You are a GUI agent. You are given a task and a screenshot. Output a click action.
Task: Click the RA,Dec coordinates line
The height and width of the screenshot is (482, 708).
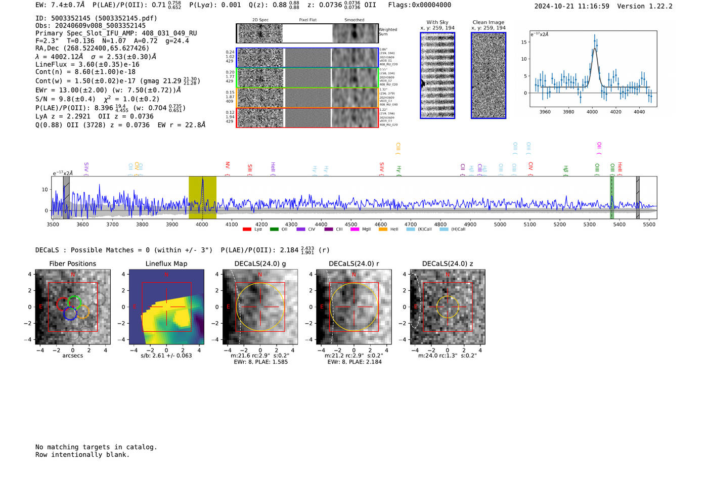tap(93, 49)
